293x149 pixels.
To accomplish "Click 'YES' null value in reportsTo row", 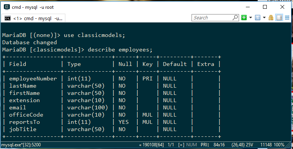I will [124, 122].
